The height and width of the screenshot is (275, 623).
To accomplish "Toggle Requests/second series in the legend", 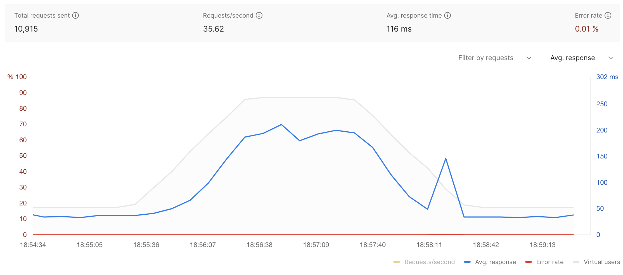I will [424, 262].
